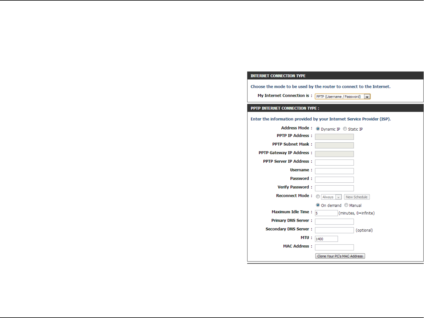Click Clone Your PC's MAC Address button
The width and height of the screenshot is (424, 318).
[x=340, y=256]
